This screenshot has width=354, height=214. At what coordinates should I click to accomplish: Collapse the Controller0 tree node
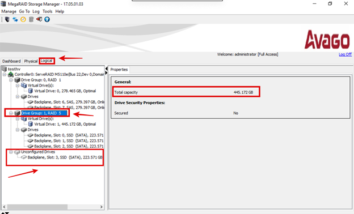point(5,74)
